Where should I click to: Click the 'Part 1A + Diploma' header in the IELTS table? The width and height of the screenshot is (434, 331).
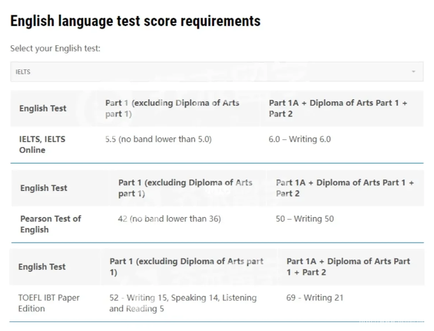coord(338,108)
